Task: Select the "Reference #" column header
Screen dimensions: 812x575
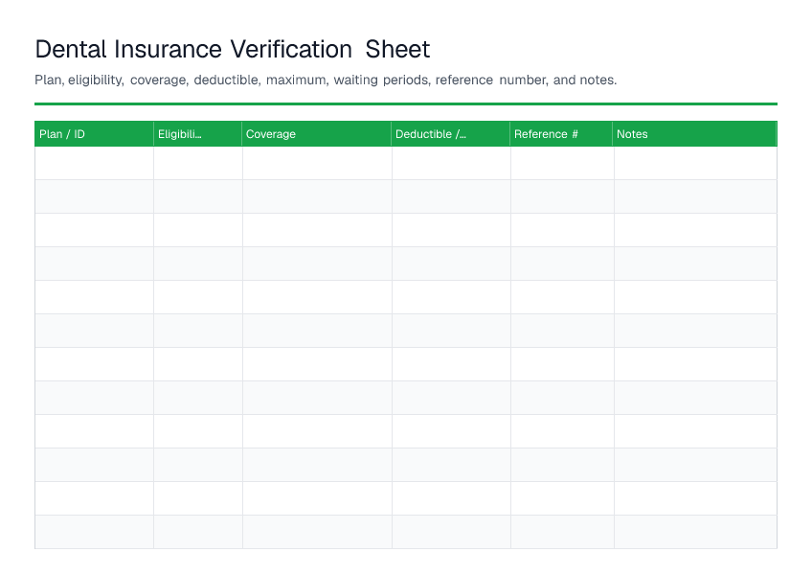Action: click(x=561, y=134)
